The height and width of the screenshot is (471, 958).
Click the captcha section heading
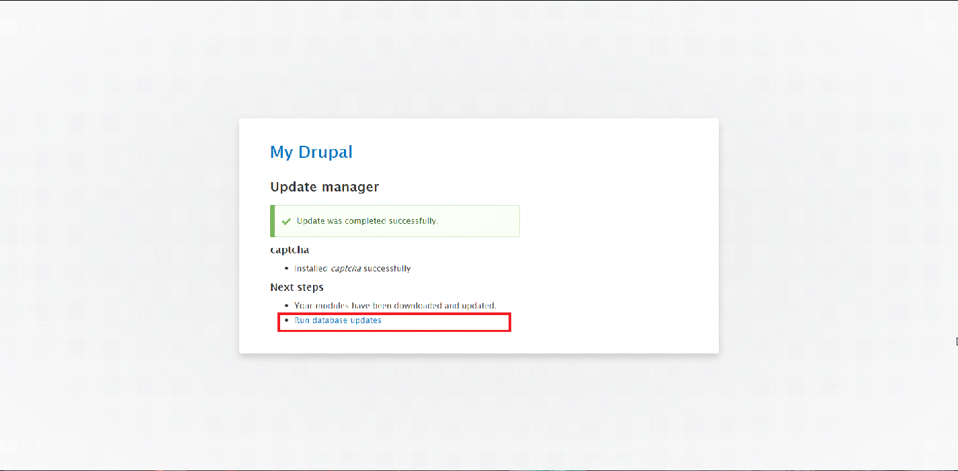(290, 250)
